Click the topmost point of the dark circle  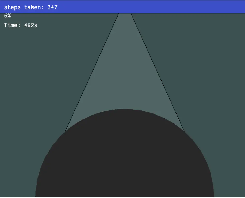[125, 109]
